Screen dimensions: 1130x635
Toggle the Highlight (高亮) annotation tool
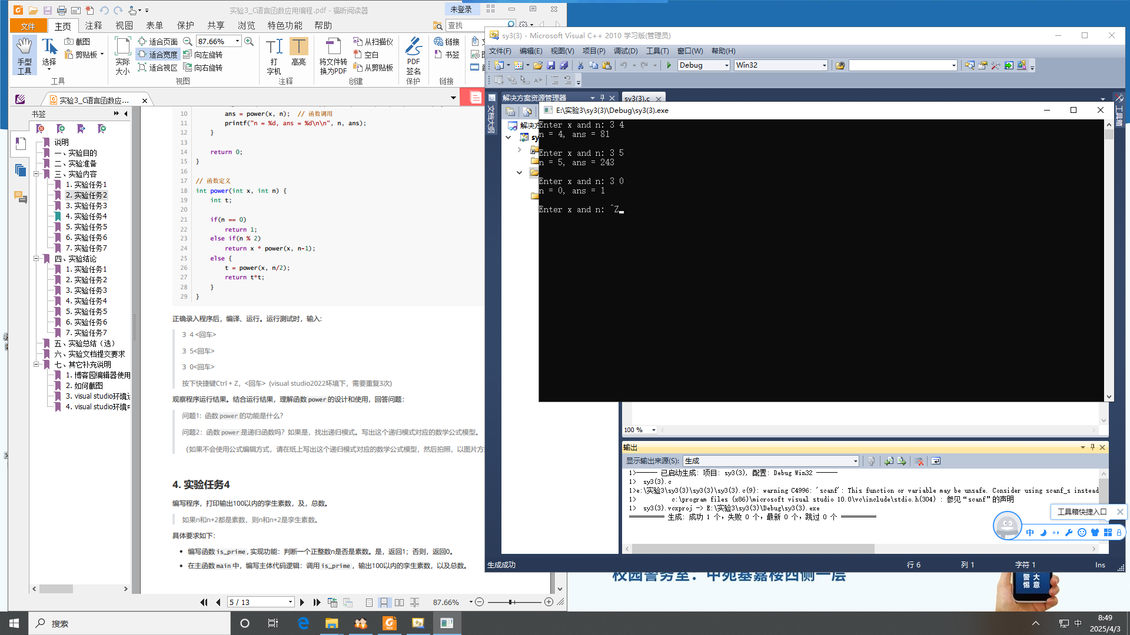pos(298,53)
